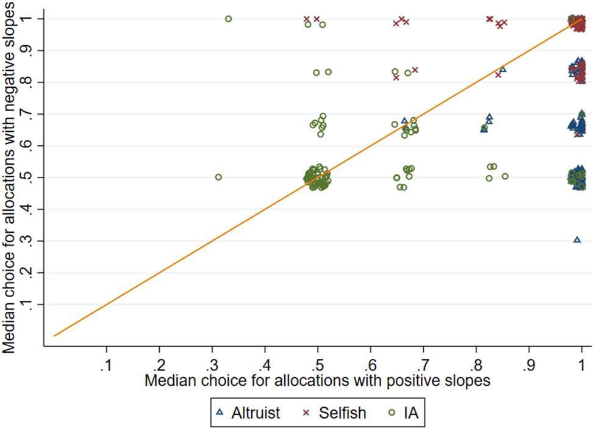Select the x-axis title about positive slopes
This screenshot has height=429, width=594.
317,381
